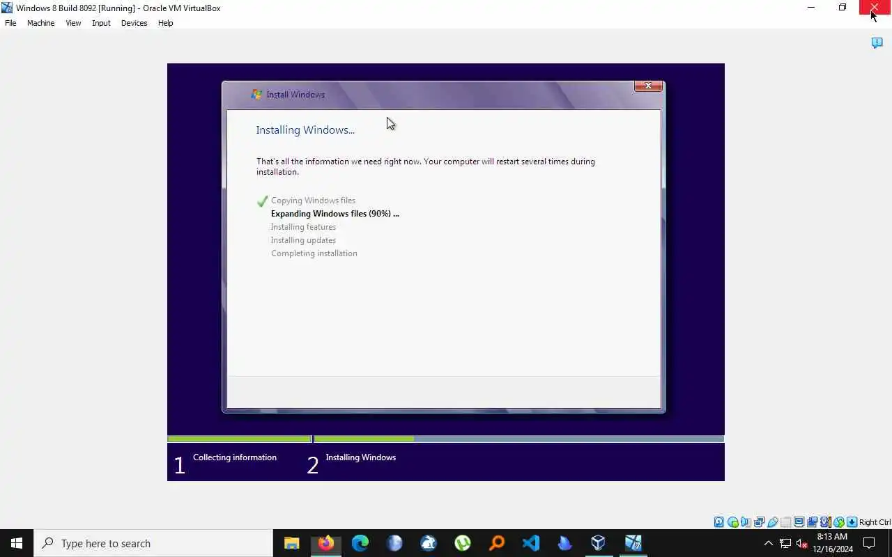
Task: Open the white rabbit taskbar app
Action: pos(429,543)
